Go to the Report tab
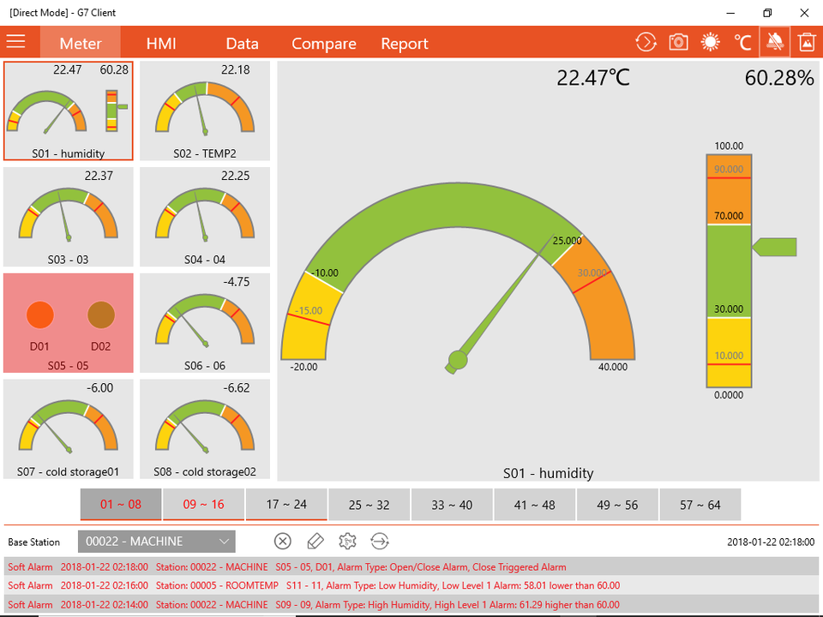Screen dimensions: 823x617 pos(404,44)
